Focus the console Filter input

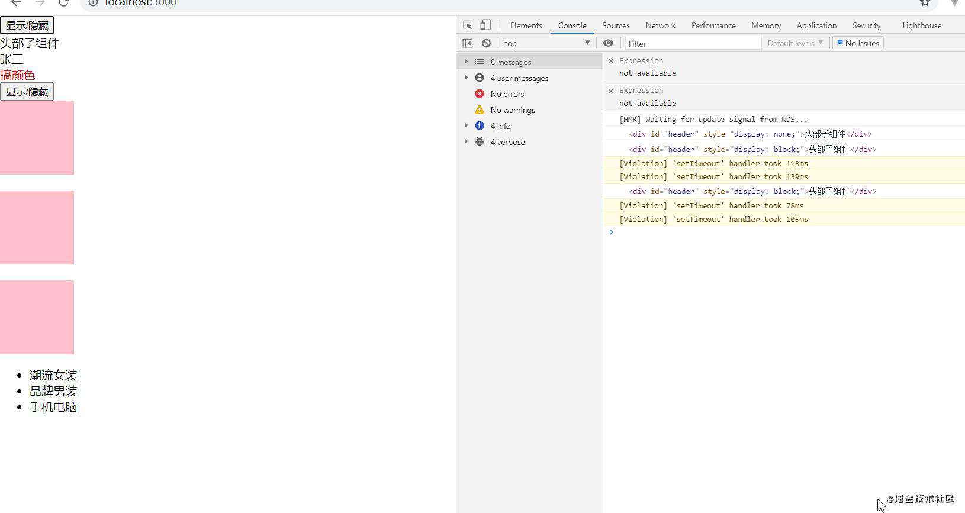pos(693,43)
